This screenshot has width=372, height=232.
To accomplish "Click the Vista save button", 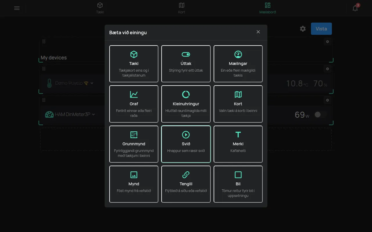I will click(321, 29).
